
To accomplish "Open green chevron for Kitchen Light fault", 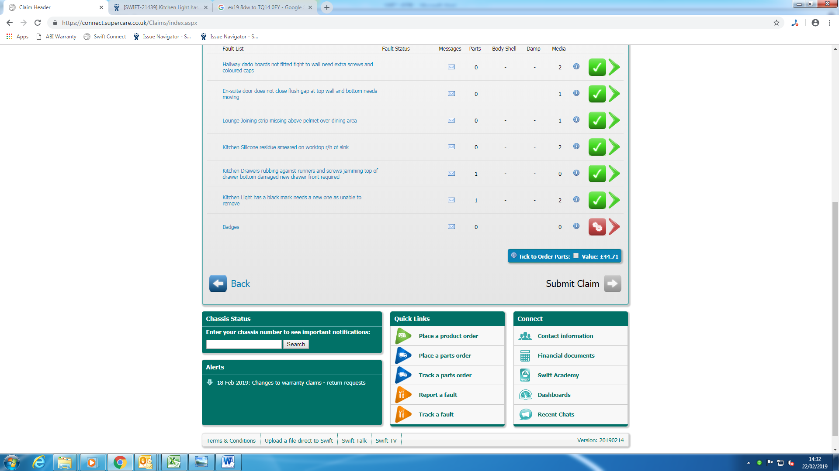I will point(614,200).
